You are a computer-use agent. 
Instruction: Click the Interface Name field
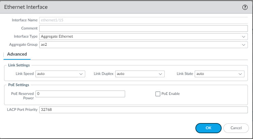pos(143,20)
